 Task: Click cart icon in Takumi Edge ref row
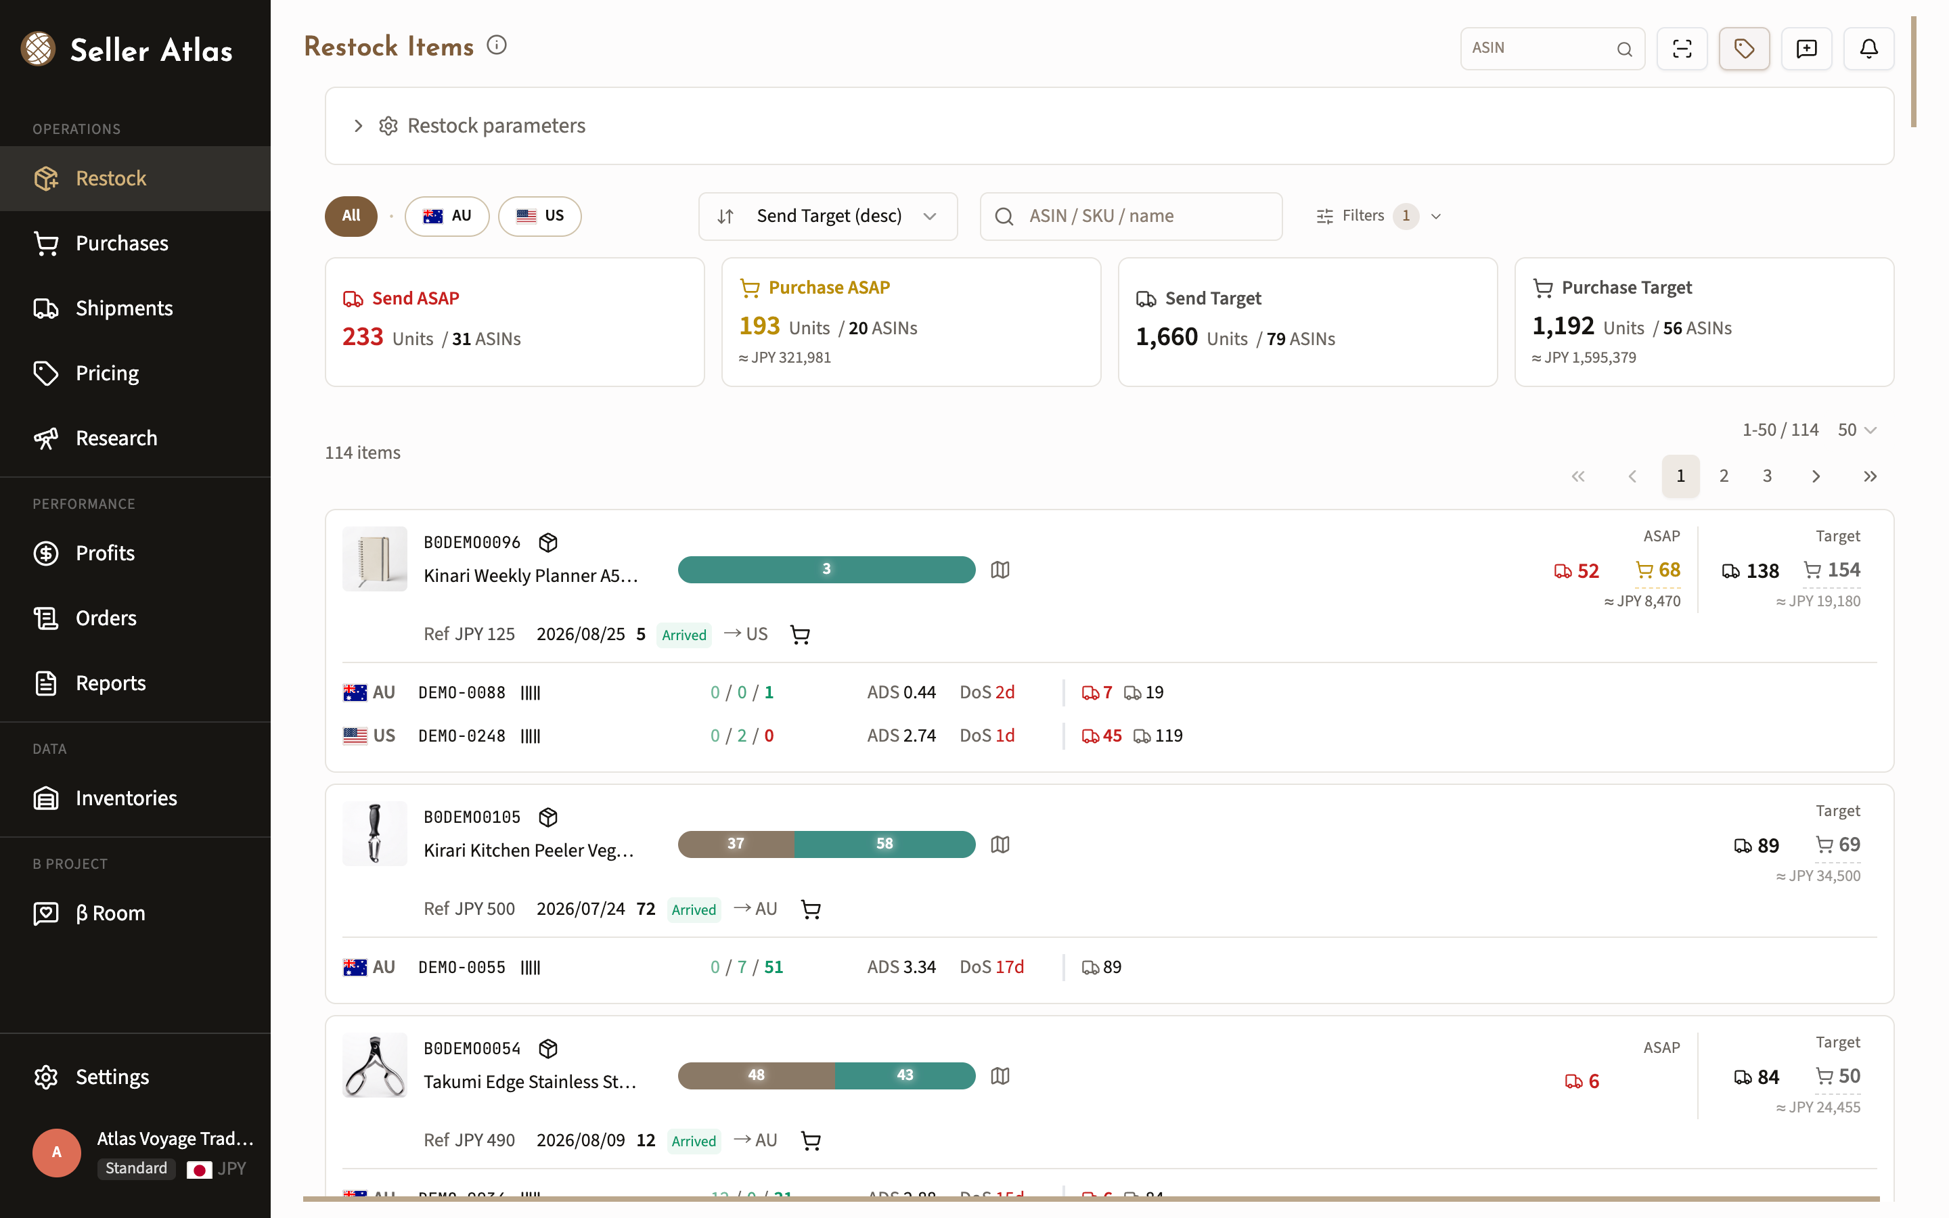point(811,1141)
